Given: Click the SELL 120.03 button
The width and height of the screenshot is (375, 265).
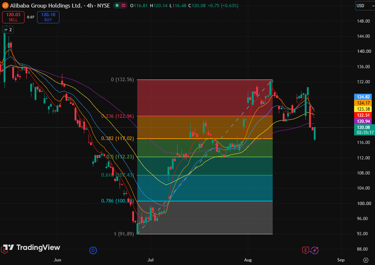Looking at the screenshot, I should pyautogui.click(x=13, y=17).
